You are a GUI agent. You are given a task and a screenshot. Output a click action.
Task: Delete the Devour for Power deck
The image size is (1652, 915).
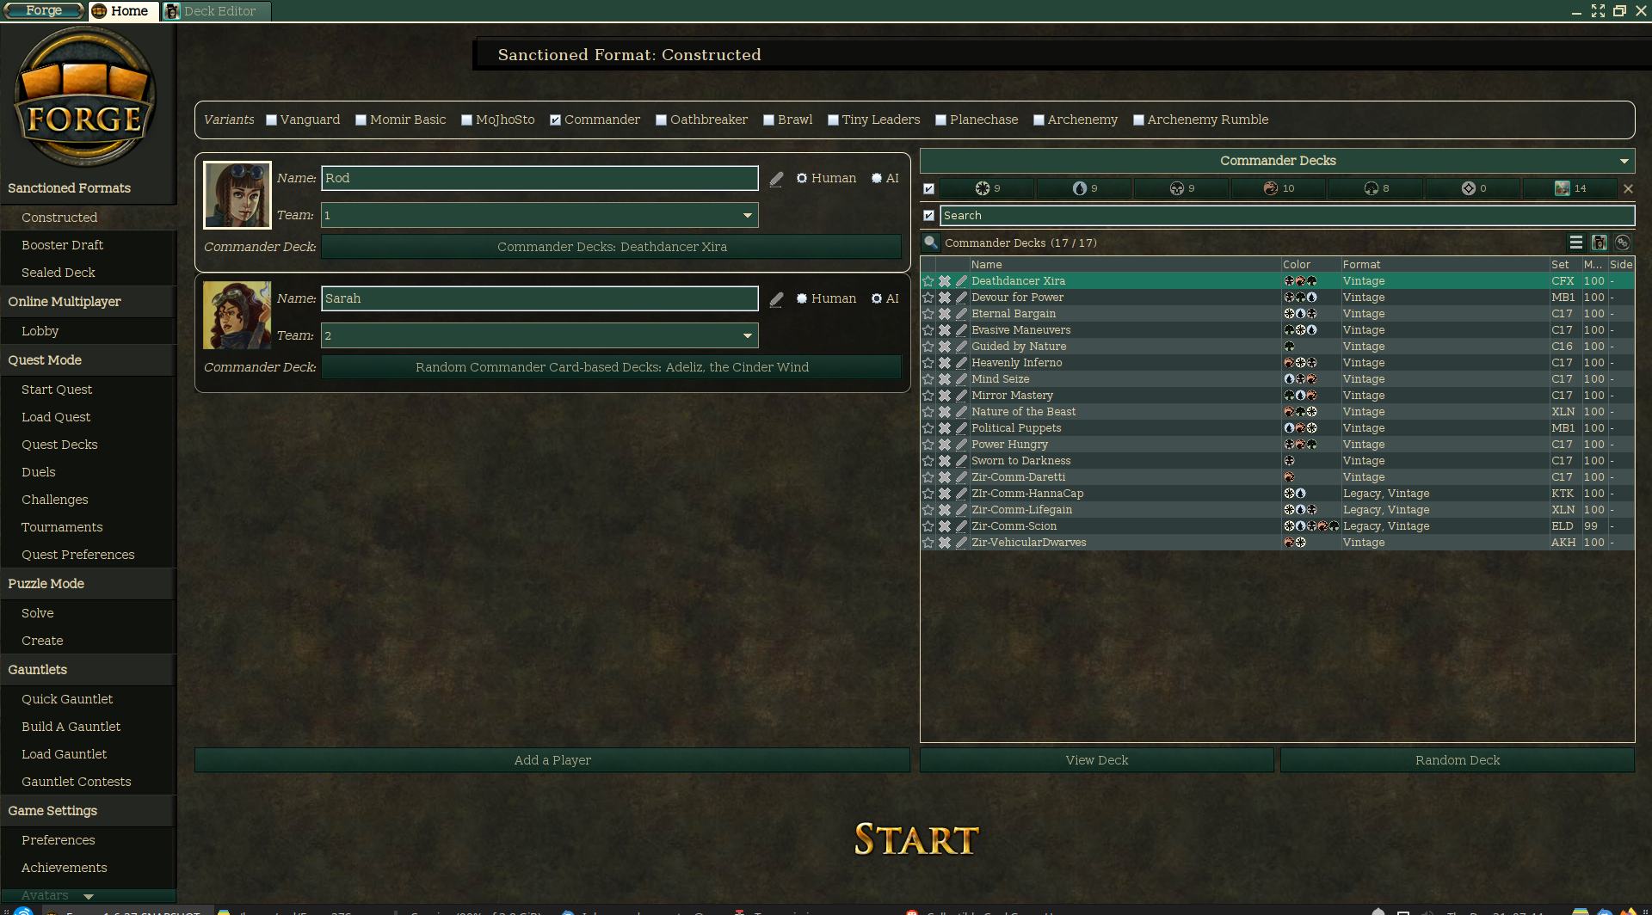(945, 298)
